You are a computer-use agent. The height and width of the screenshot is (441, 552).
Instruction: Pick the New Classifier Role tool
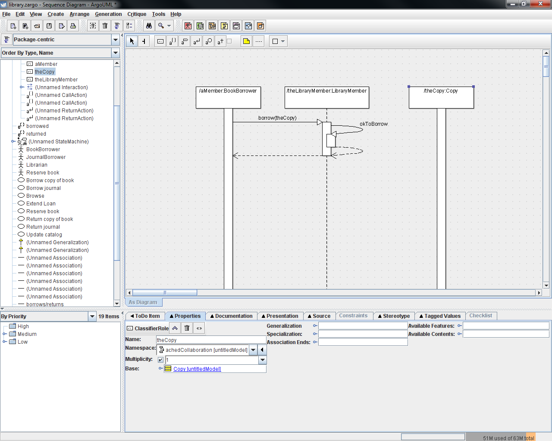tap(160, 41)
